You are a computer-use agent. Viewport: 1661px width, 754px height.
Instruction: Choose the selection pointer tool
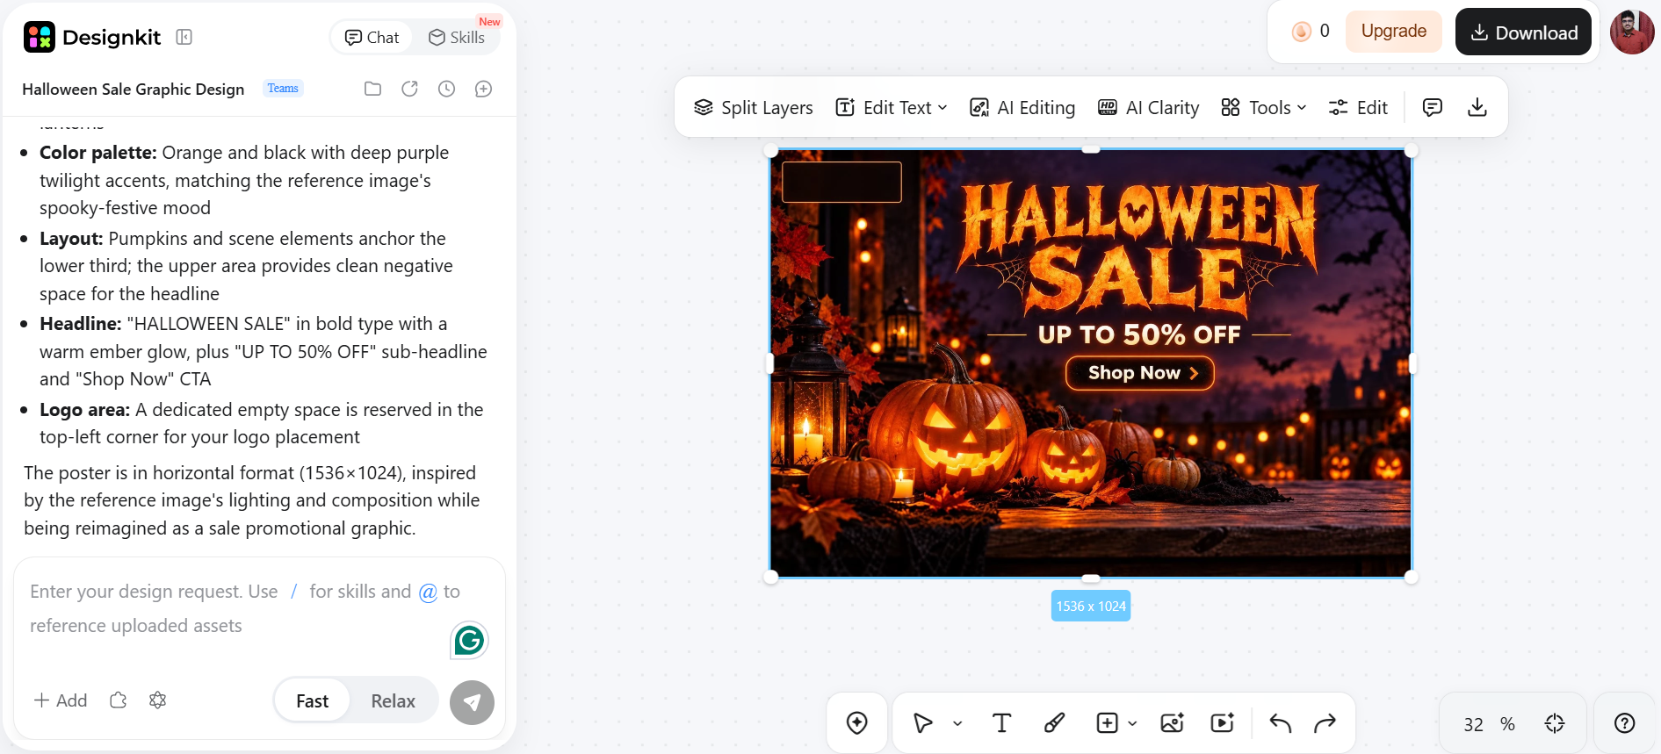tap(922, 723)
